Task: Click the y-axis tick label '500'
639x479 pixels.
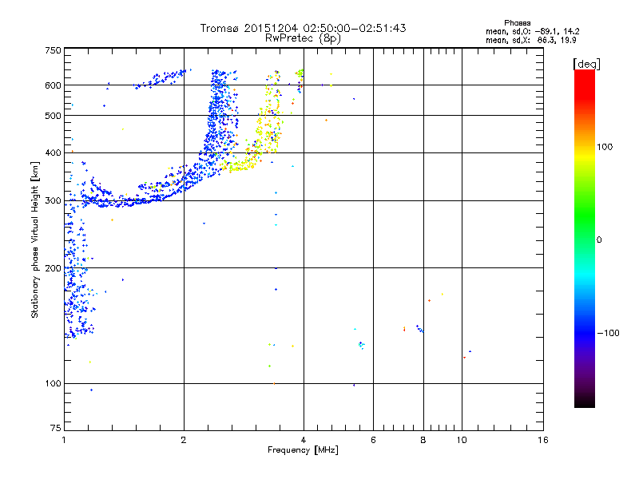Action: 53,116
